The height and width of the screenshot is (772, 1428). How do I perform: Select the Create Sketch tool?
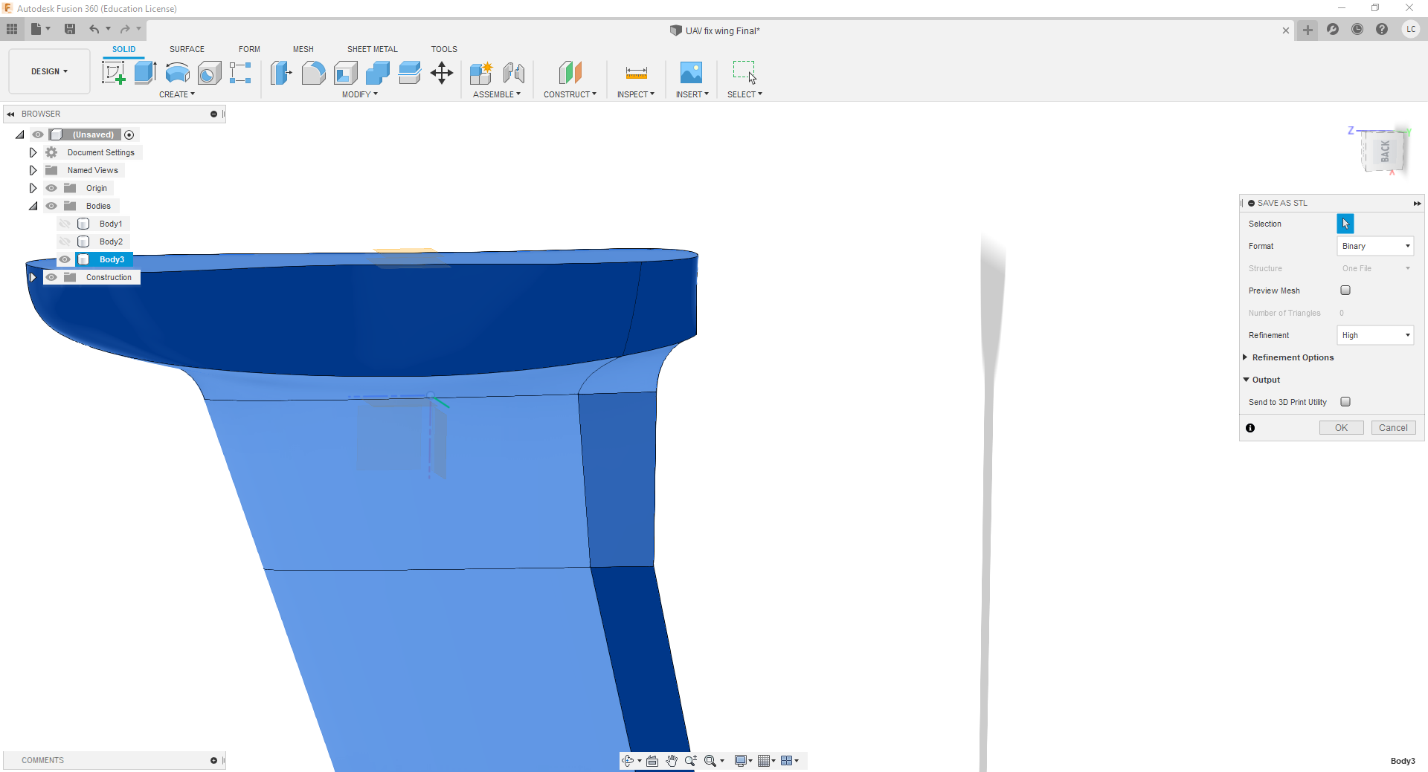(113, 73)
